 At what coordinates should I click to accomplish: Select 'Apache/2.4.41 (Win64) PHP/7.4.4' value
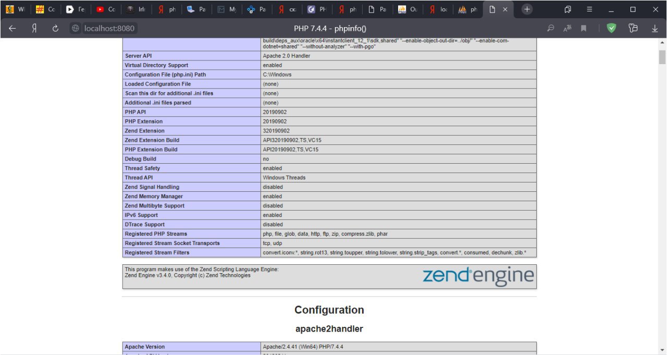pyautogui.click(x=303, y=347)
